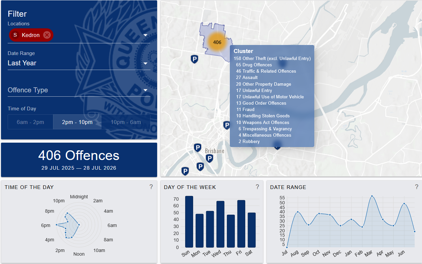
Task: Select the Sunday bar in weekday chart
Action: 189,222
